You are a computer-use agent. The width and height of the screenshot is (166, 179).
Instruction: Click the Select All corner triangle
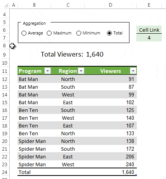[x=6, y=5]
